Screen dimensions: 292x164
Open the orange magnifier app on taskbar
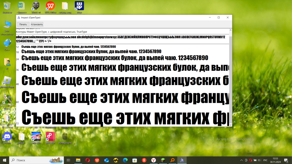[x=173, y=160]
